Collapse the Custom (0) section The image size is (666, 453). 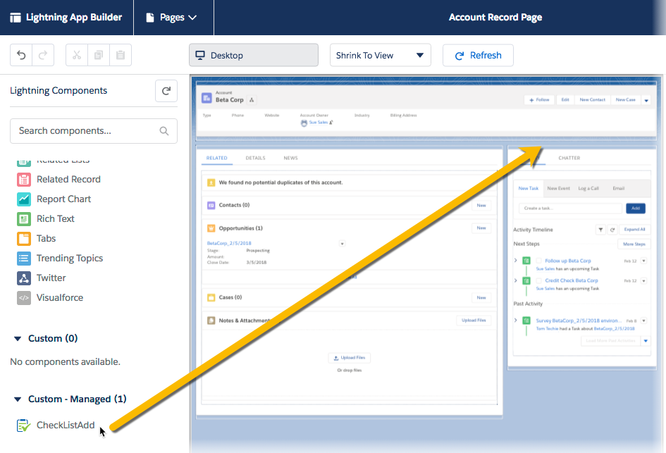pos(18,339)
